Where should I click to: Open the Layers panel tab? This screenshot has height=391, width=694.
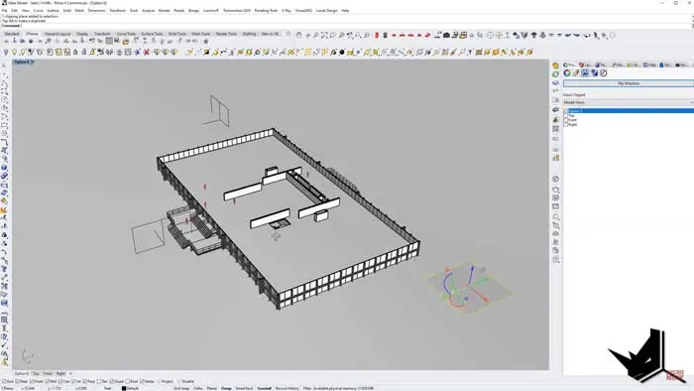pos(585,65)
